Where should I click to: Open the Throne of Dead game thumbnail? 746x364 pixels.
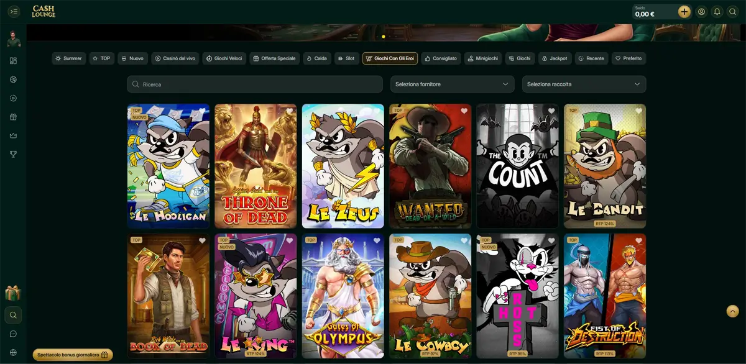coord(256,166)
